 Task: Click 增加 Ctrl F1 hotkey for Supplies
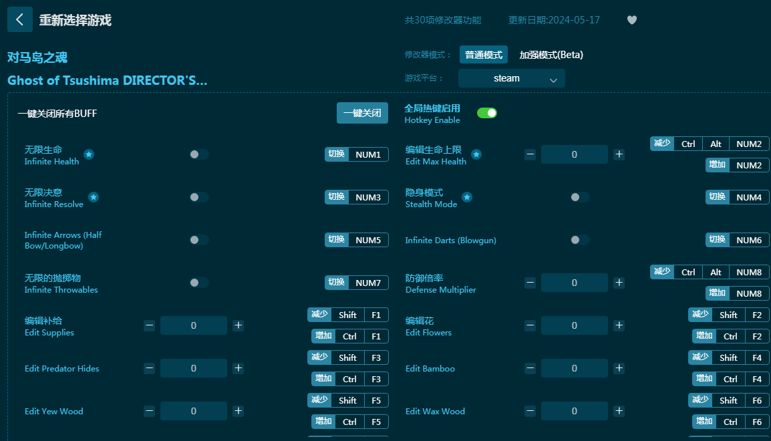[x=350, y=336]
